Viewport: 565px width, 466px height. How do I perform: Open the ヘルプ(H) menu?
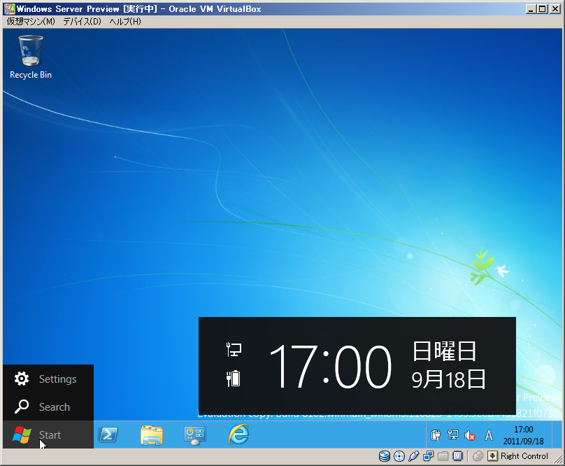click(125, 22)
